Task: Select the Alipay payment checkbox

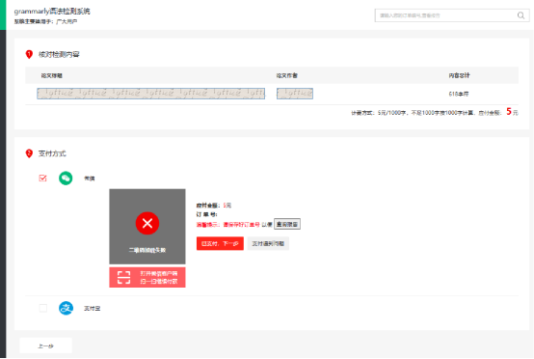Action: tap(43, 308)
